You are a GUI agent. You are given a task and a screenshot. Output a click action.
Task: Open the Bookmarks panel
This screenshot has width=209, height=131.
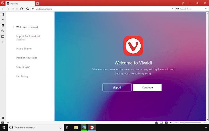[3, 14]
